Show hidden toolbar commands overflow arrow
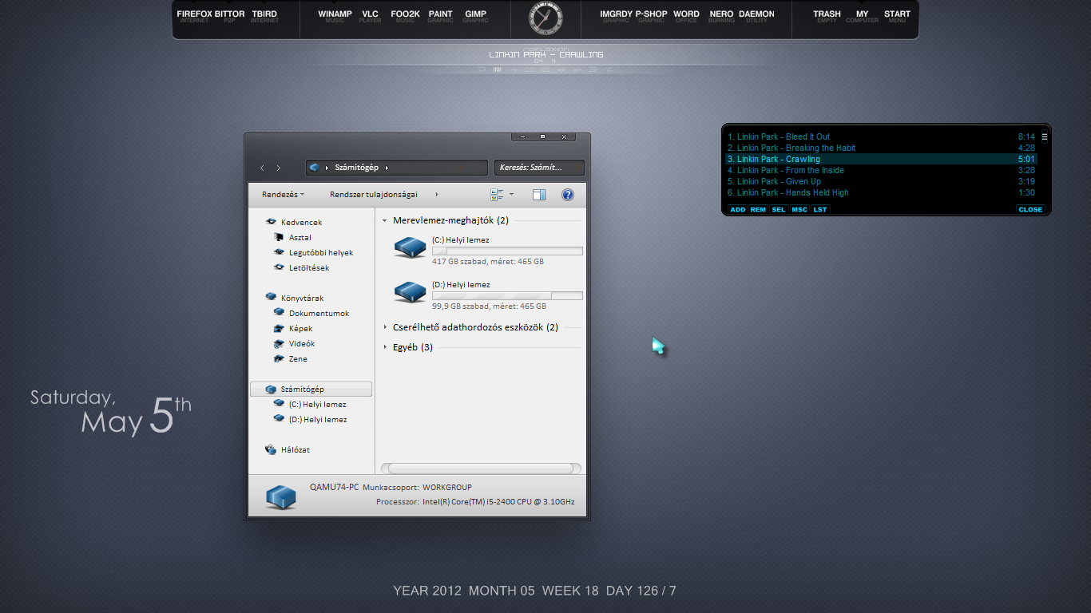Viewport: 1091px width, 613px height. [437, 194]
